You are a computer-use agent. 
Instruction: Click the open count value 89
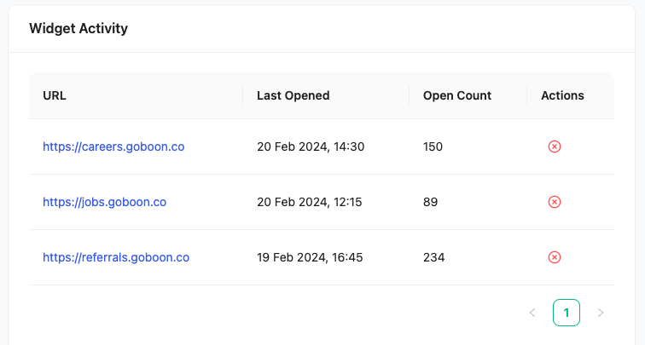(430, 202)
